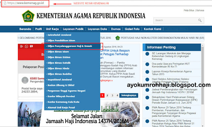Select Badan Litbang & Diklat entry
Screen dimensions: 212x127
click(x=72, y=85)
